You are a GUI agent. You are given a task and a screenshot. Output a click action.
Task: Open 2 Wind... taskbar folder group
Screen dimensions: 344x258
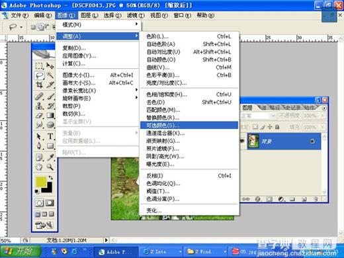tap(206, 251)
